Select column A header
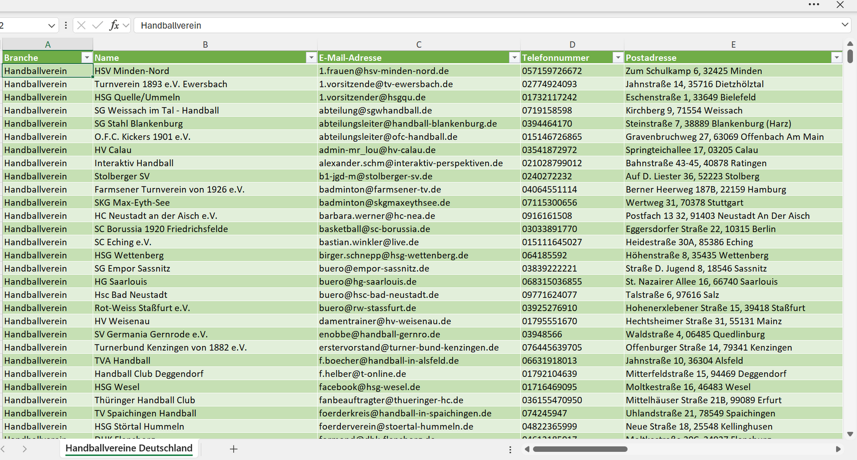The height and width of the screenshot is (460, 857). click(x=48, y=44)
